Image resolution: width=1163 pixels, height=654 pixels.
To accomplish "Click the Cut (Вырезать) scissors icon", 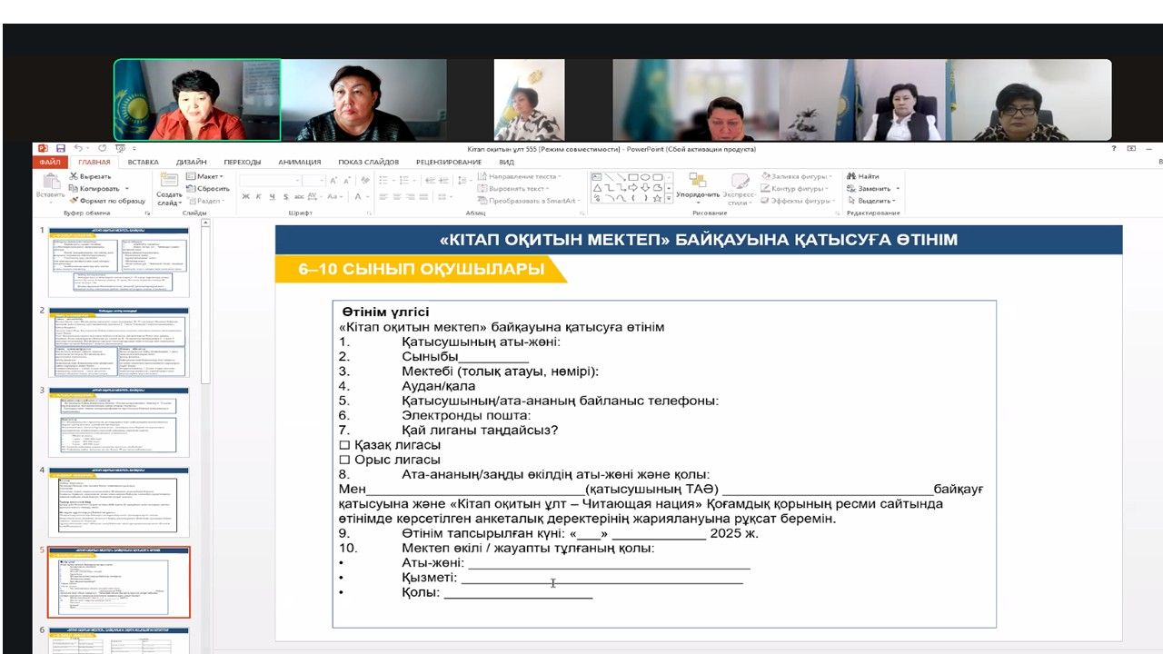I will tap(74, 176).
